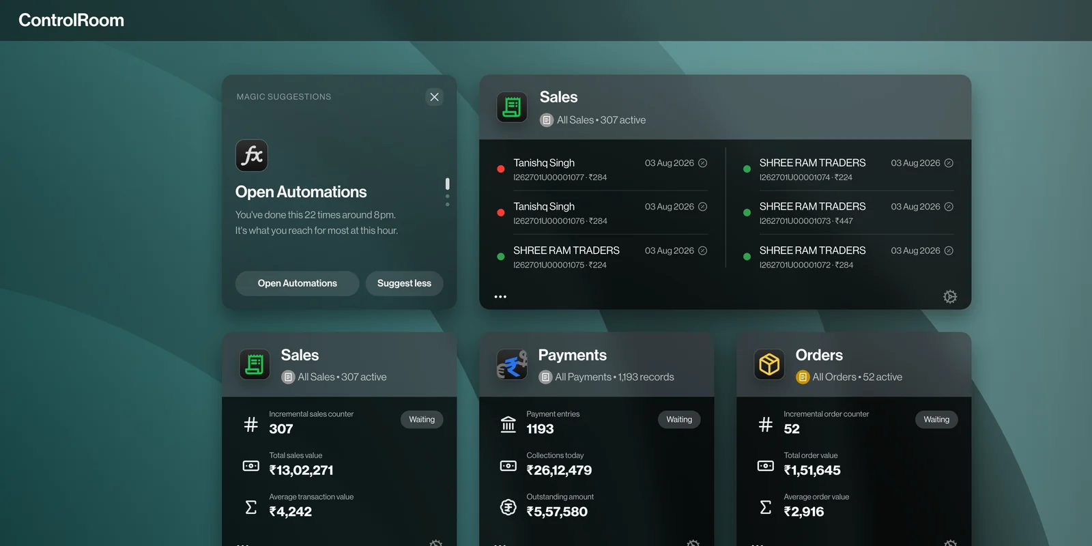
Task: Click All Payments 1,193 records subtitle
Action: click(x=614, y=377)
